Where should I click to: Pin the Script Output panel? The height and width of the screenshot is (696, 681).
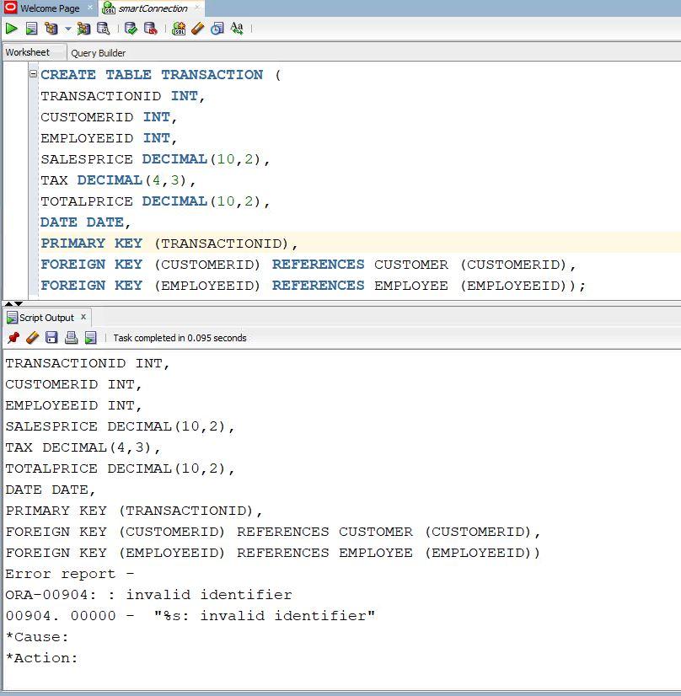coord(13,338)
